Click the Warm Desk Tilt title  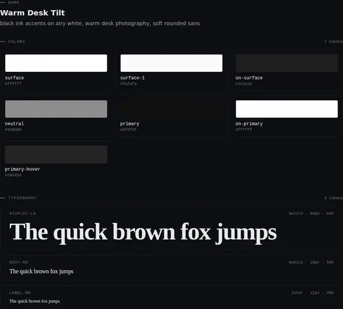coord(33,13)
